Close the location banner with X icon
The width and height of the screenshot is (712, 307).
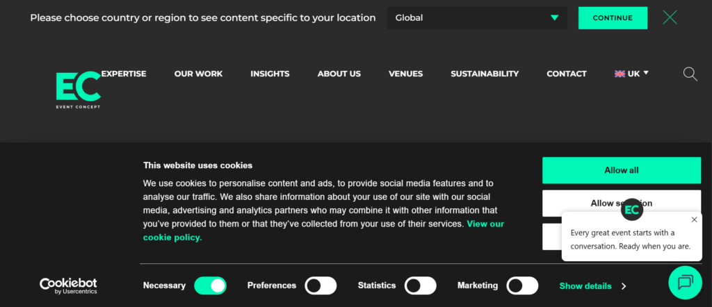coord(670,17)
